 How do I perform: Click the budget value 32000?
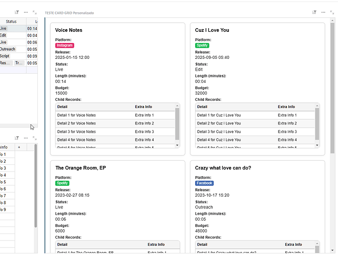201,93
